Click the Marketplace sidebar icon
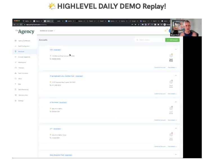Image resolution: width=216 pixels, height=161 pixels. click(15, 62)
